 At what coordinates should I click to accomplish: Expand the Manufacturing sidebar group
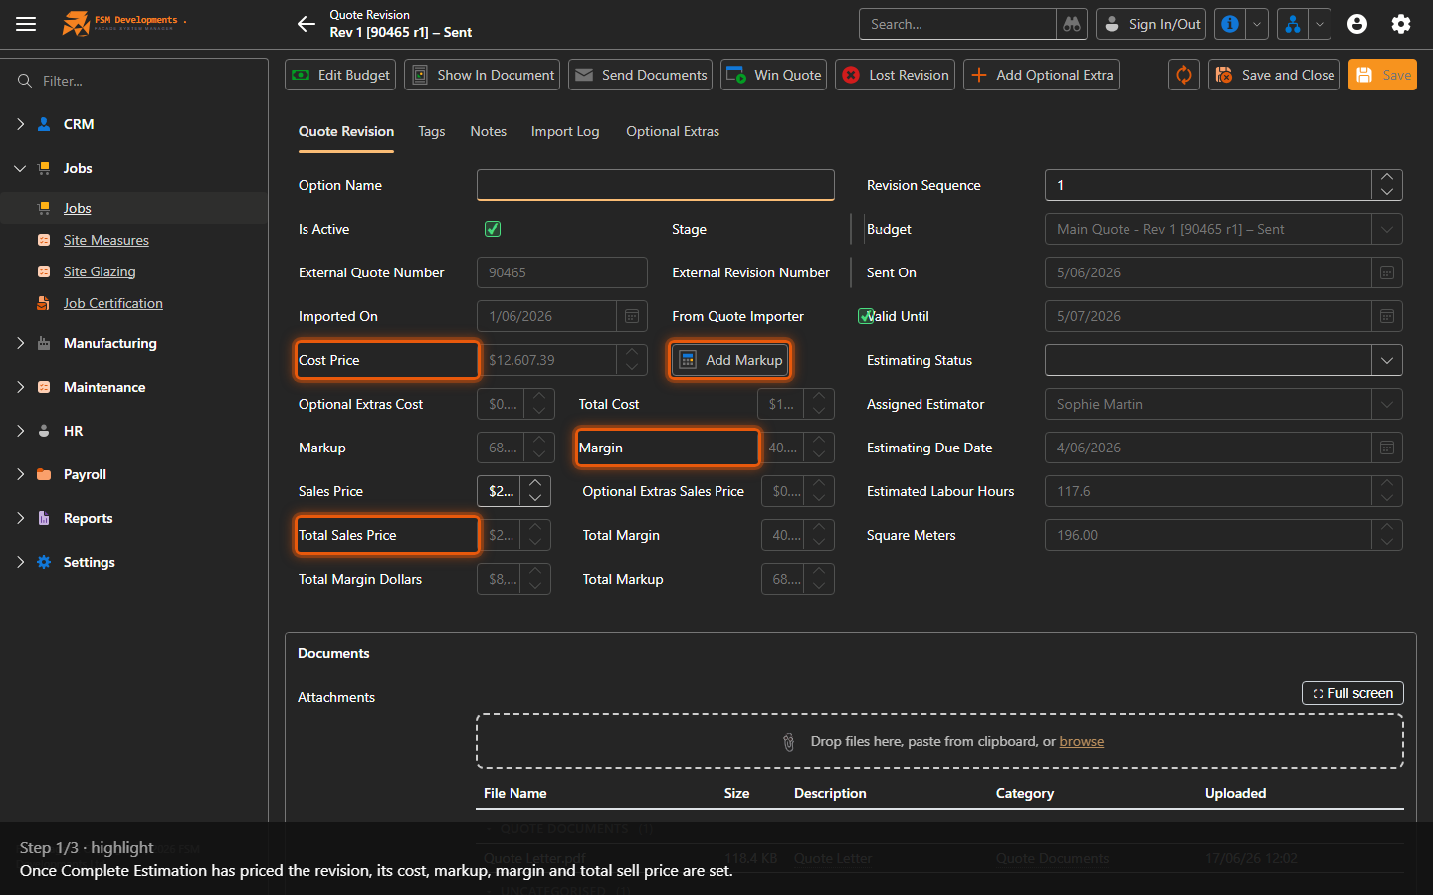pyautogui.click(x=20, y=343)
